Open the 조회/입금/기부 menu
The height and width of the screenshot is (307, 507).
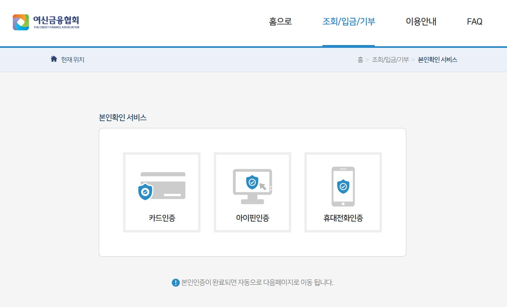[349, 22]
